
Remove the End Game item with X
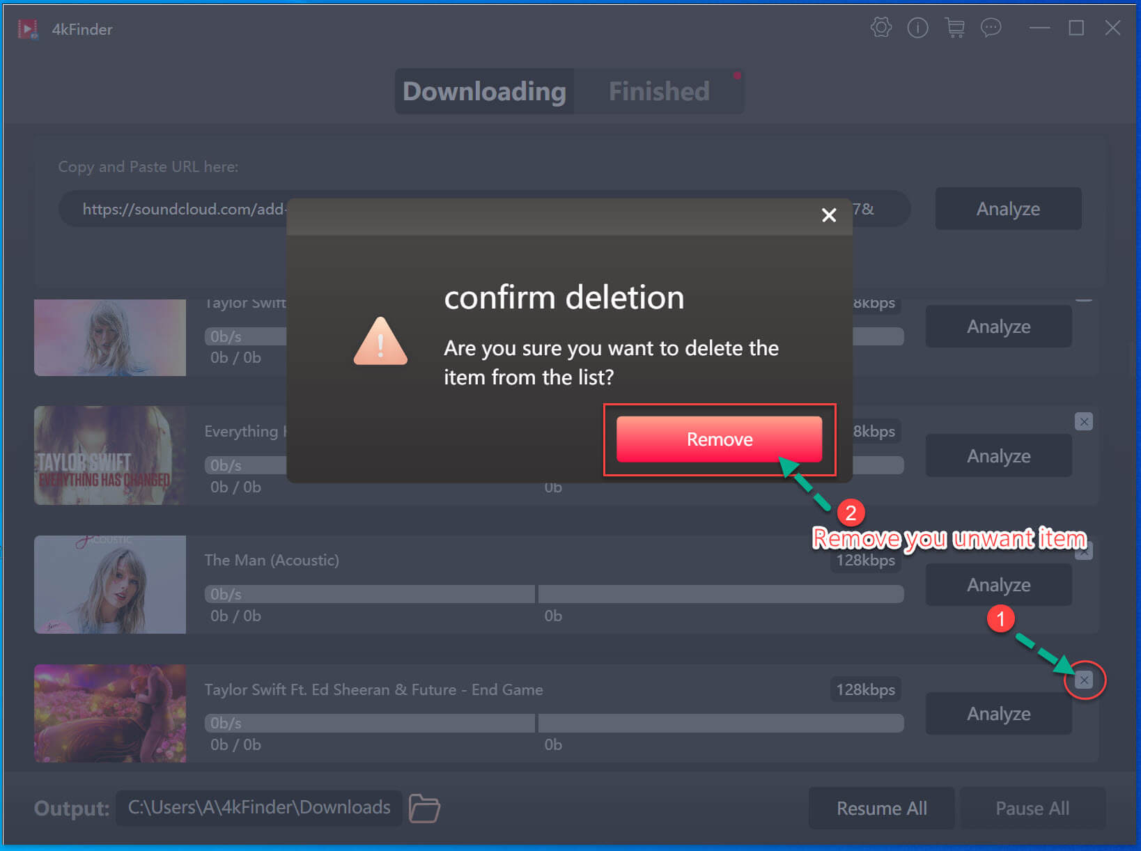pyautogui.click(x=1083, y=680)
